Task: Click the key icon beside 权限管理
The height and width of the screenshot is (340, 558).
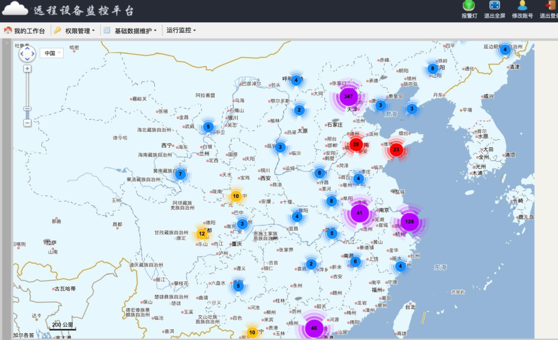Action: click(x=57, y=30)
